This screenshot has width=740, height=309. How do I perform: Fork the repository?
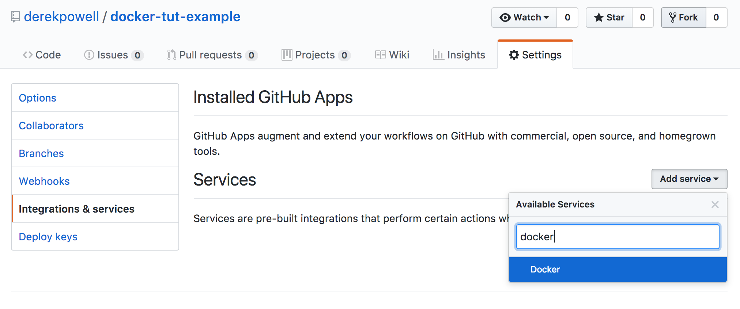pyautogui.click(x=683, y=18)
